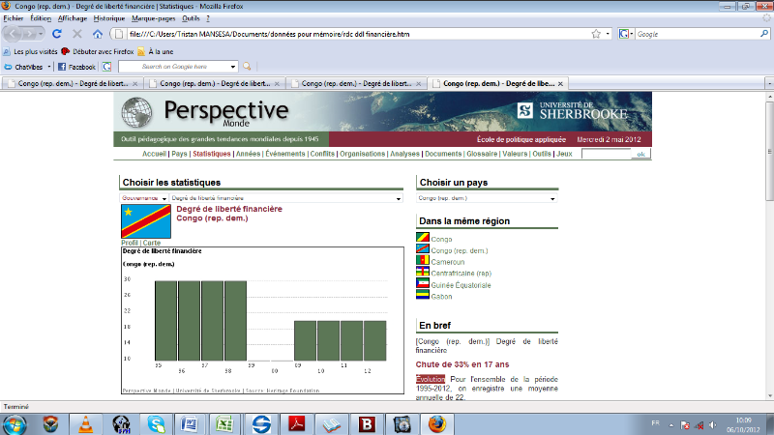The image size is (774, 435).
Task: Reload the current page
Action: tap(56, 34)
